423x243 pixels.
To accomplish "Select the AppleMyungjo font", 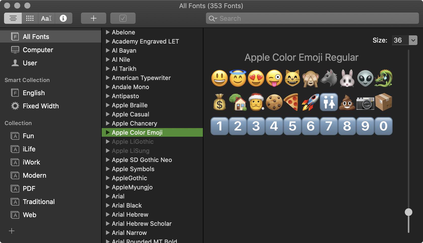I will [152, 187].
